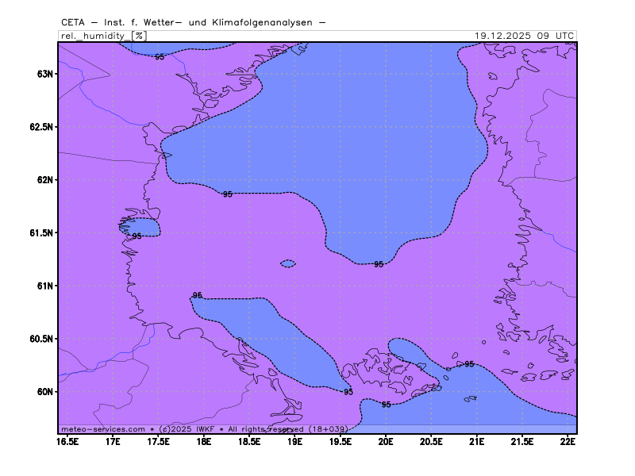Click the 63N latitude axis label
This screenshot has width=635, height=476.
[44, 74]
